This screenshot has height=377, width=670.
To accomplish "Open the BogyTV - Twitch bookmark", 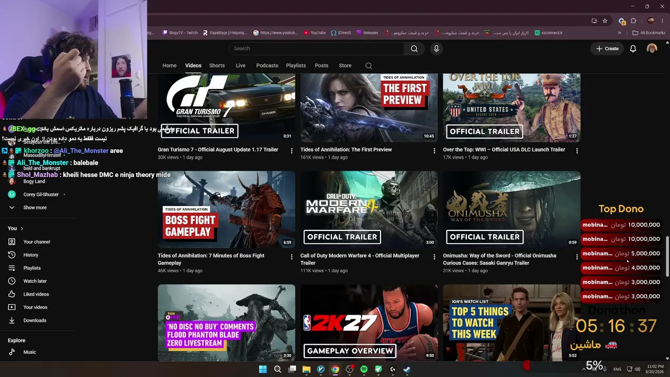I will 180,32.
